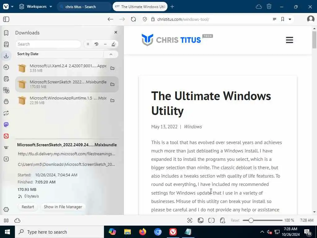Expand the address bar dropdown arrow
This screenshot has width=317, height=238.
pos(290,20)
